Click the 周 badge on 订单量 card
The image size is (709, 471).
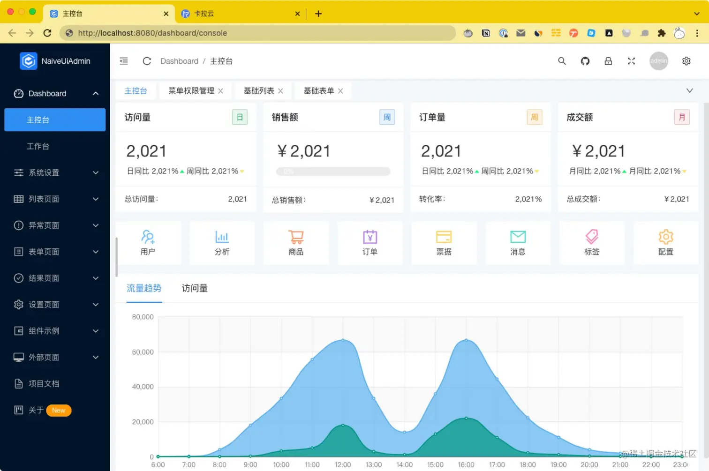click(535, 117)
